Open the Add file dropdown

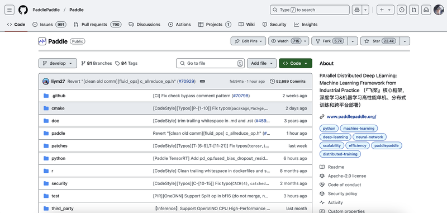coord(261,63)
